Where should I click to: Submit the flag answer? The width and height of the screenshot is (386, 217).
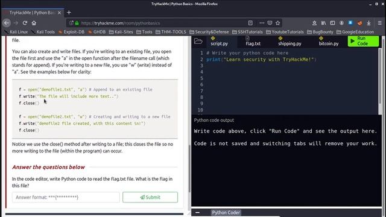(x=150, y=197)
